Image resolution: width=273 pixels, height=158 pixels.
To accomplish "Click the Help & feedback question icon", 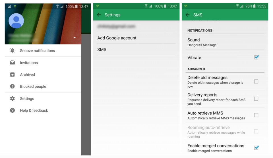I will click(12, 110).
